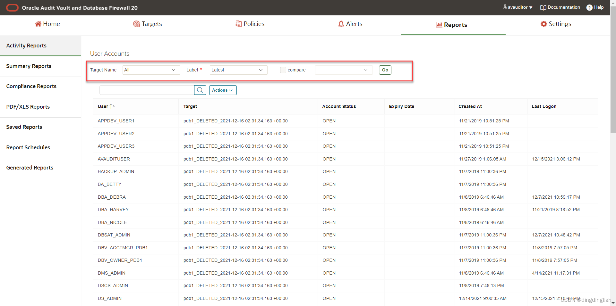
Task: Open the Help link
Action: (x=595, y=7)
